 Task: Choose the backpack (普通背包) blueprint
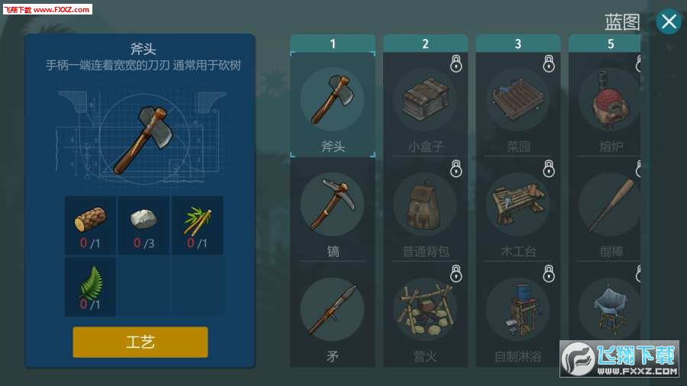(x=425, y=210)
